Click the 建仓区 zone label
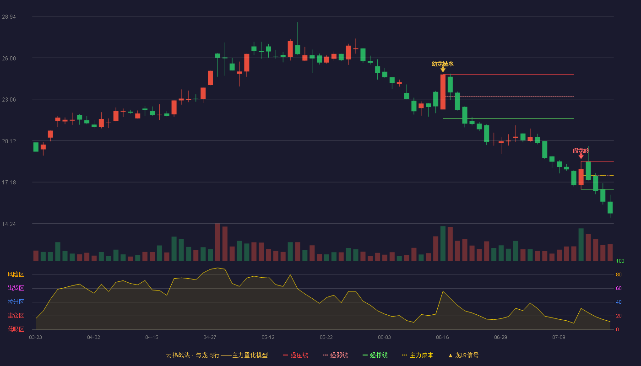 click(16, 316)
